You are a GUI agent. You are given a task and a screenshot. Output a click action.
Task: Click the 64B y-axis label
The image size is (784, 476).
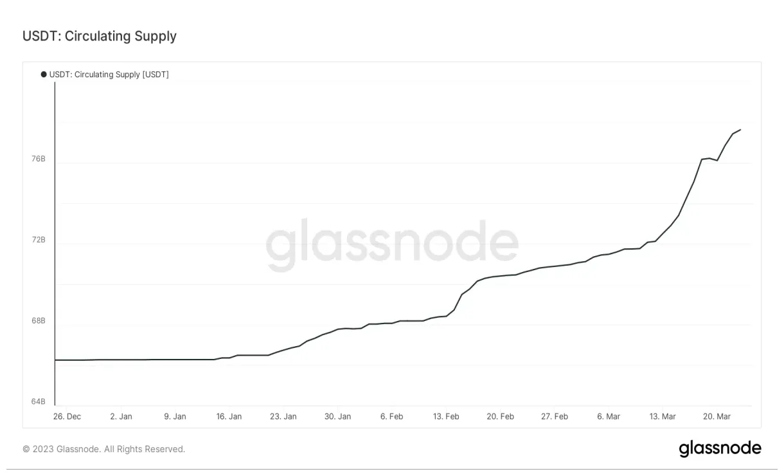38,402
